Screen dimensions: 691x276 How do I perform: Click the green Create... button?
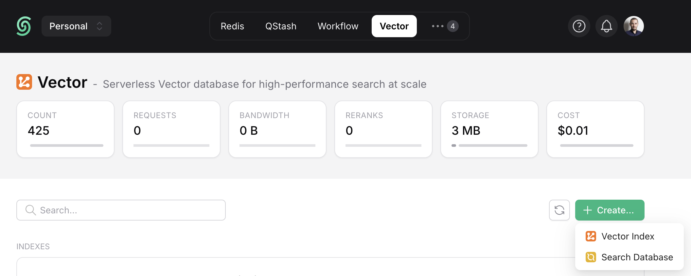coord(610,210)
